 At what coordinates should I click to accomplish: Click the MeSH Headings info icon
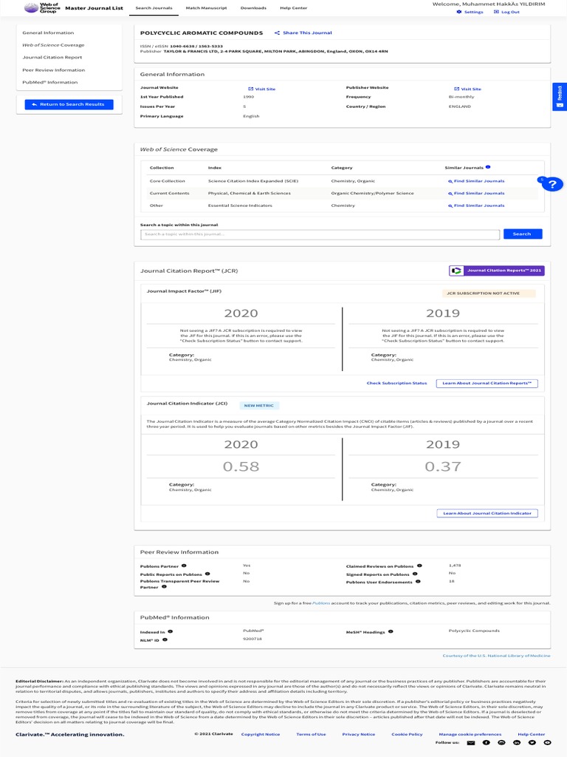click(x=391, y=631)
